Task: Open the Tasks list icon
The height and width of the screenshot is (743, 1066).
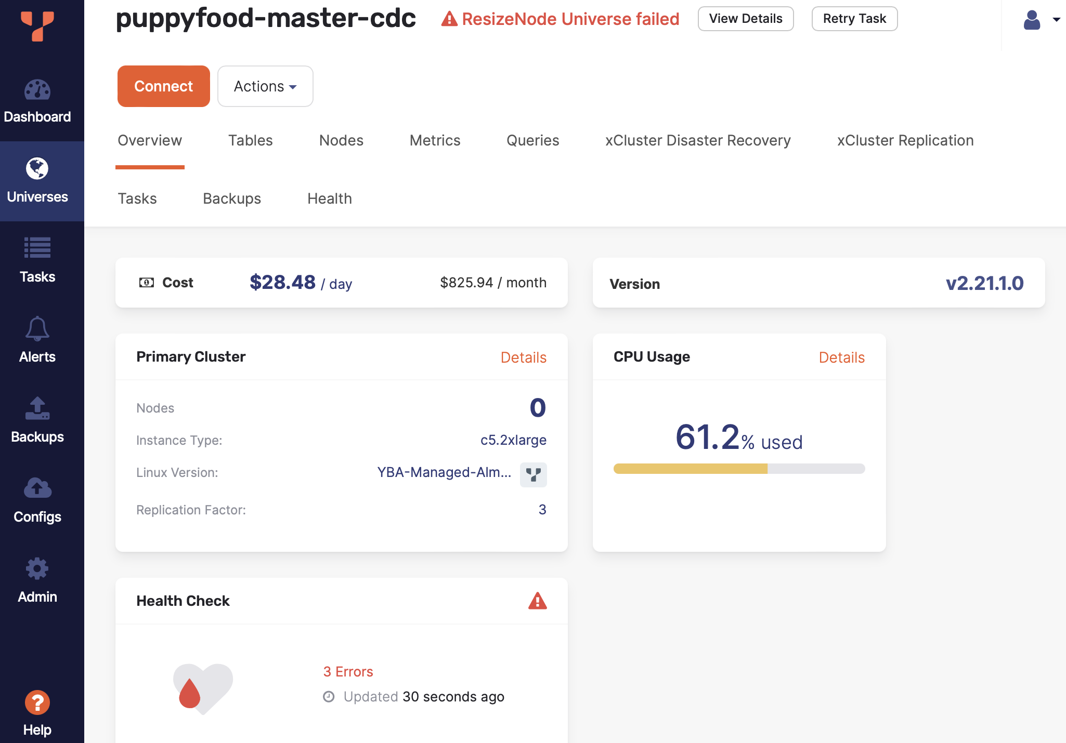Action: [x=37, y=248]
